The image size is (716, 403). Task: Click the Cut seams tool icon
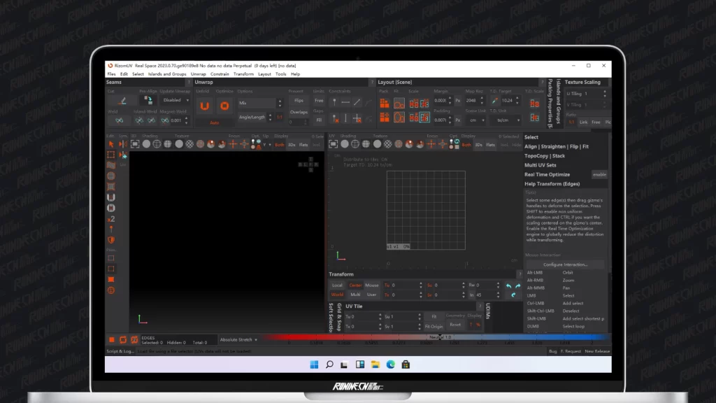click(x=123, y=101)
